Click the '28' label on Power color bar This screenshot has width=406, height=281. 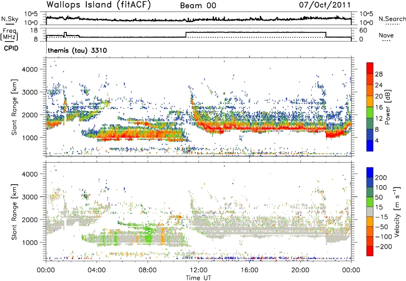pos(379,74)
